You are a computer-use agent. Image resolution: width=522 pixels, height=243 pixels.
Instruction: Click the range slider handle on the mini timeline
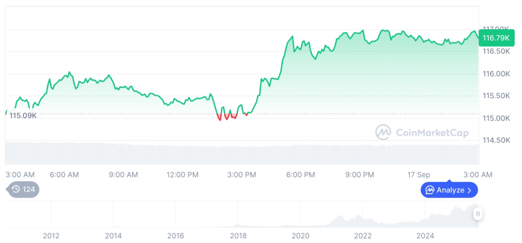[478, 214]
